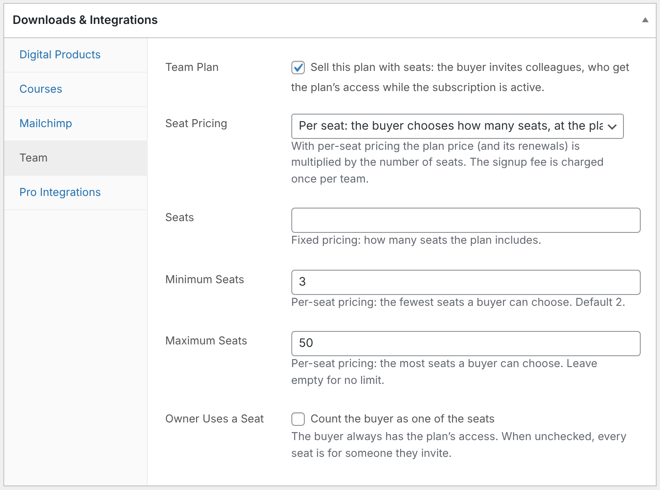Click the 'Fixed pricing: how many seats' hint

click(x=416, y=240)
